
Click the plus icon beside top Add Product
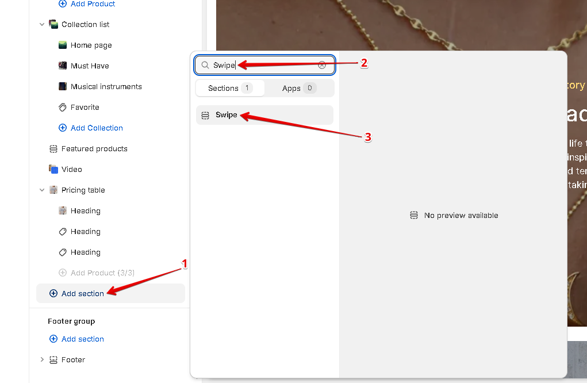(63, 4)
